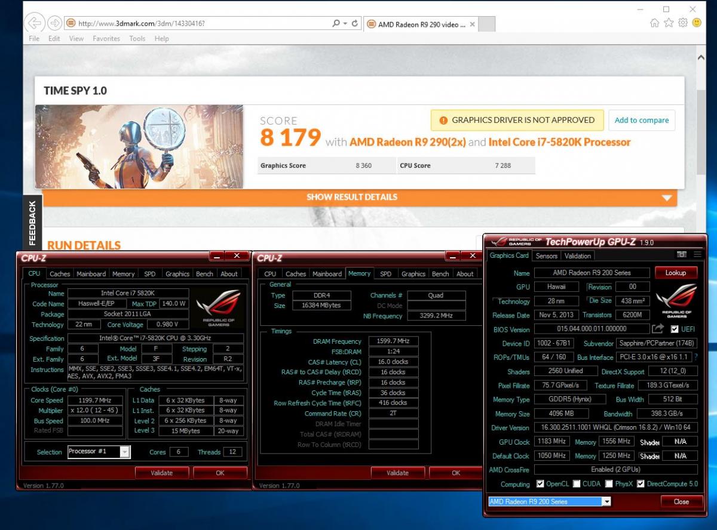This screenshot has width=717, height=530.
Task: Click OK in the left CPU-Z window
Action: pos(220,473)
